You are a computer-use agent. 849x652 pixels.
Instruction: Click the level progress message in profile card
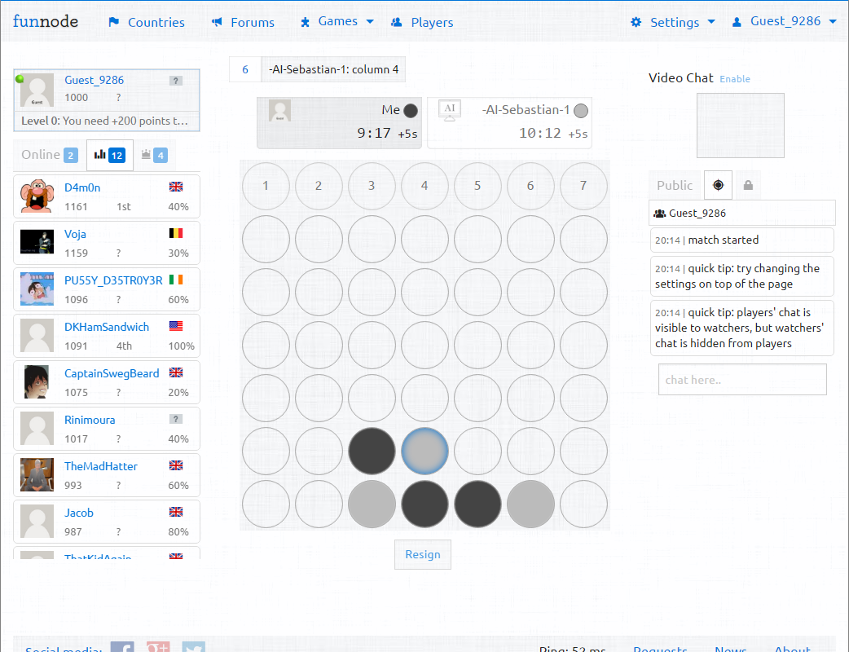click(107, 121)
